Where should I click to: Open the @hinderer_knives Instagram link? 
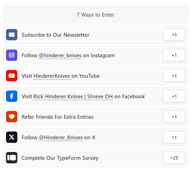tap(60, 56)
